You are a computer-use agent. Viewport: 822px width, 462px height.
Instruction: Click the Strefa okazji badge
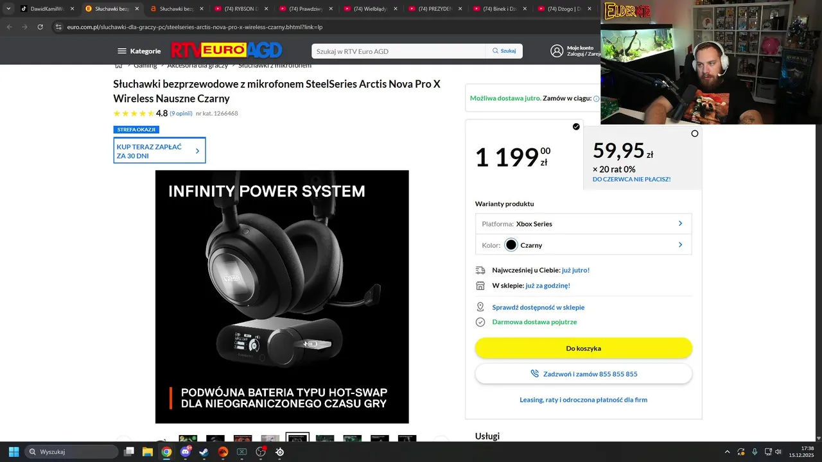tap(136, 130)
